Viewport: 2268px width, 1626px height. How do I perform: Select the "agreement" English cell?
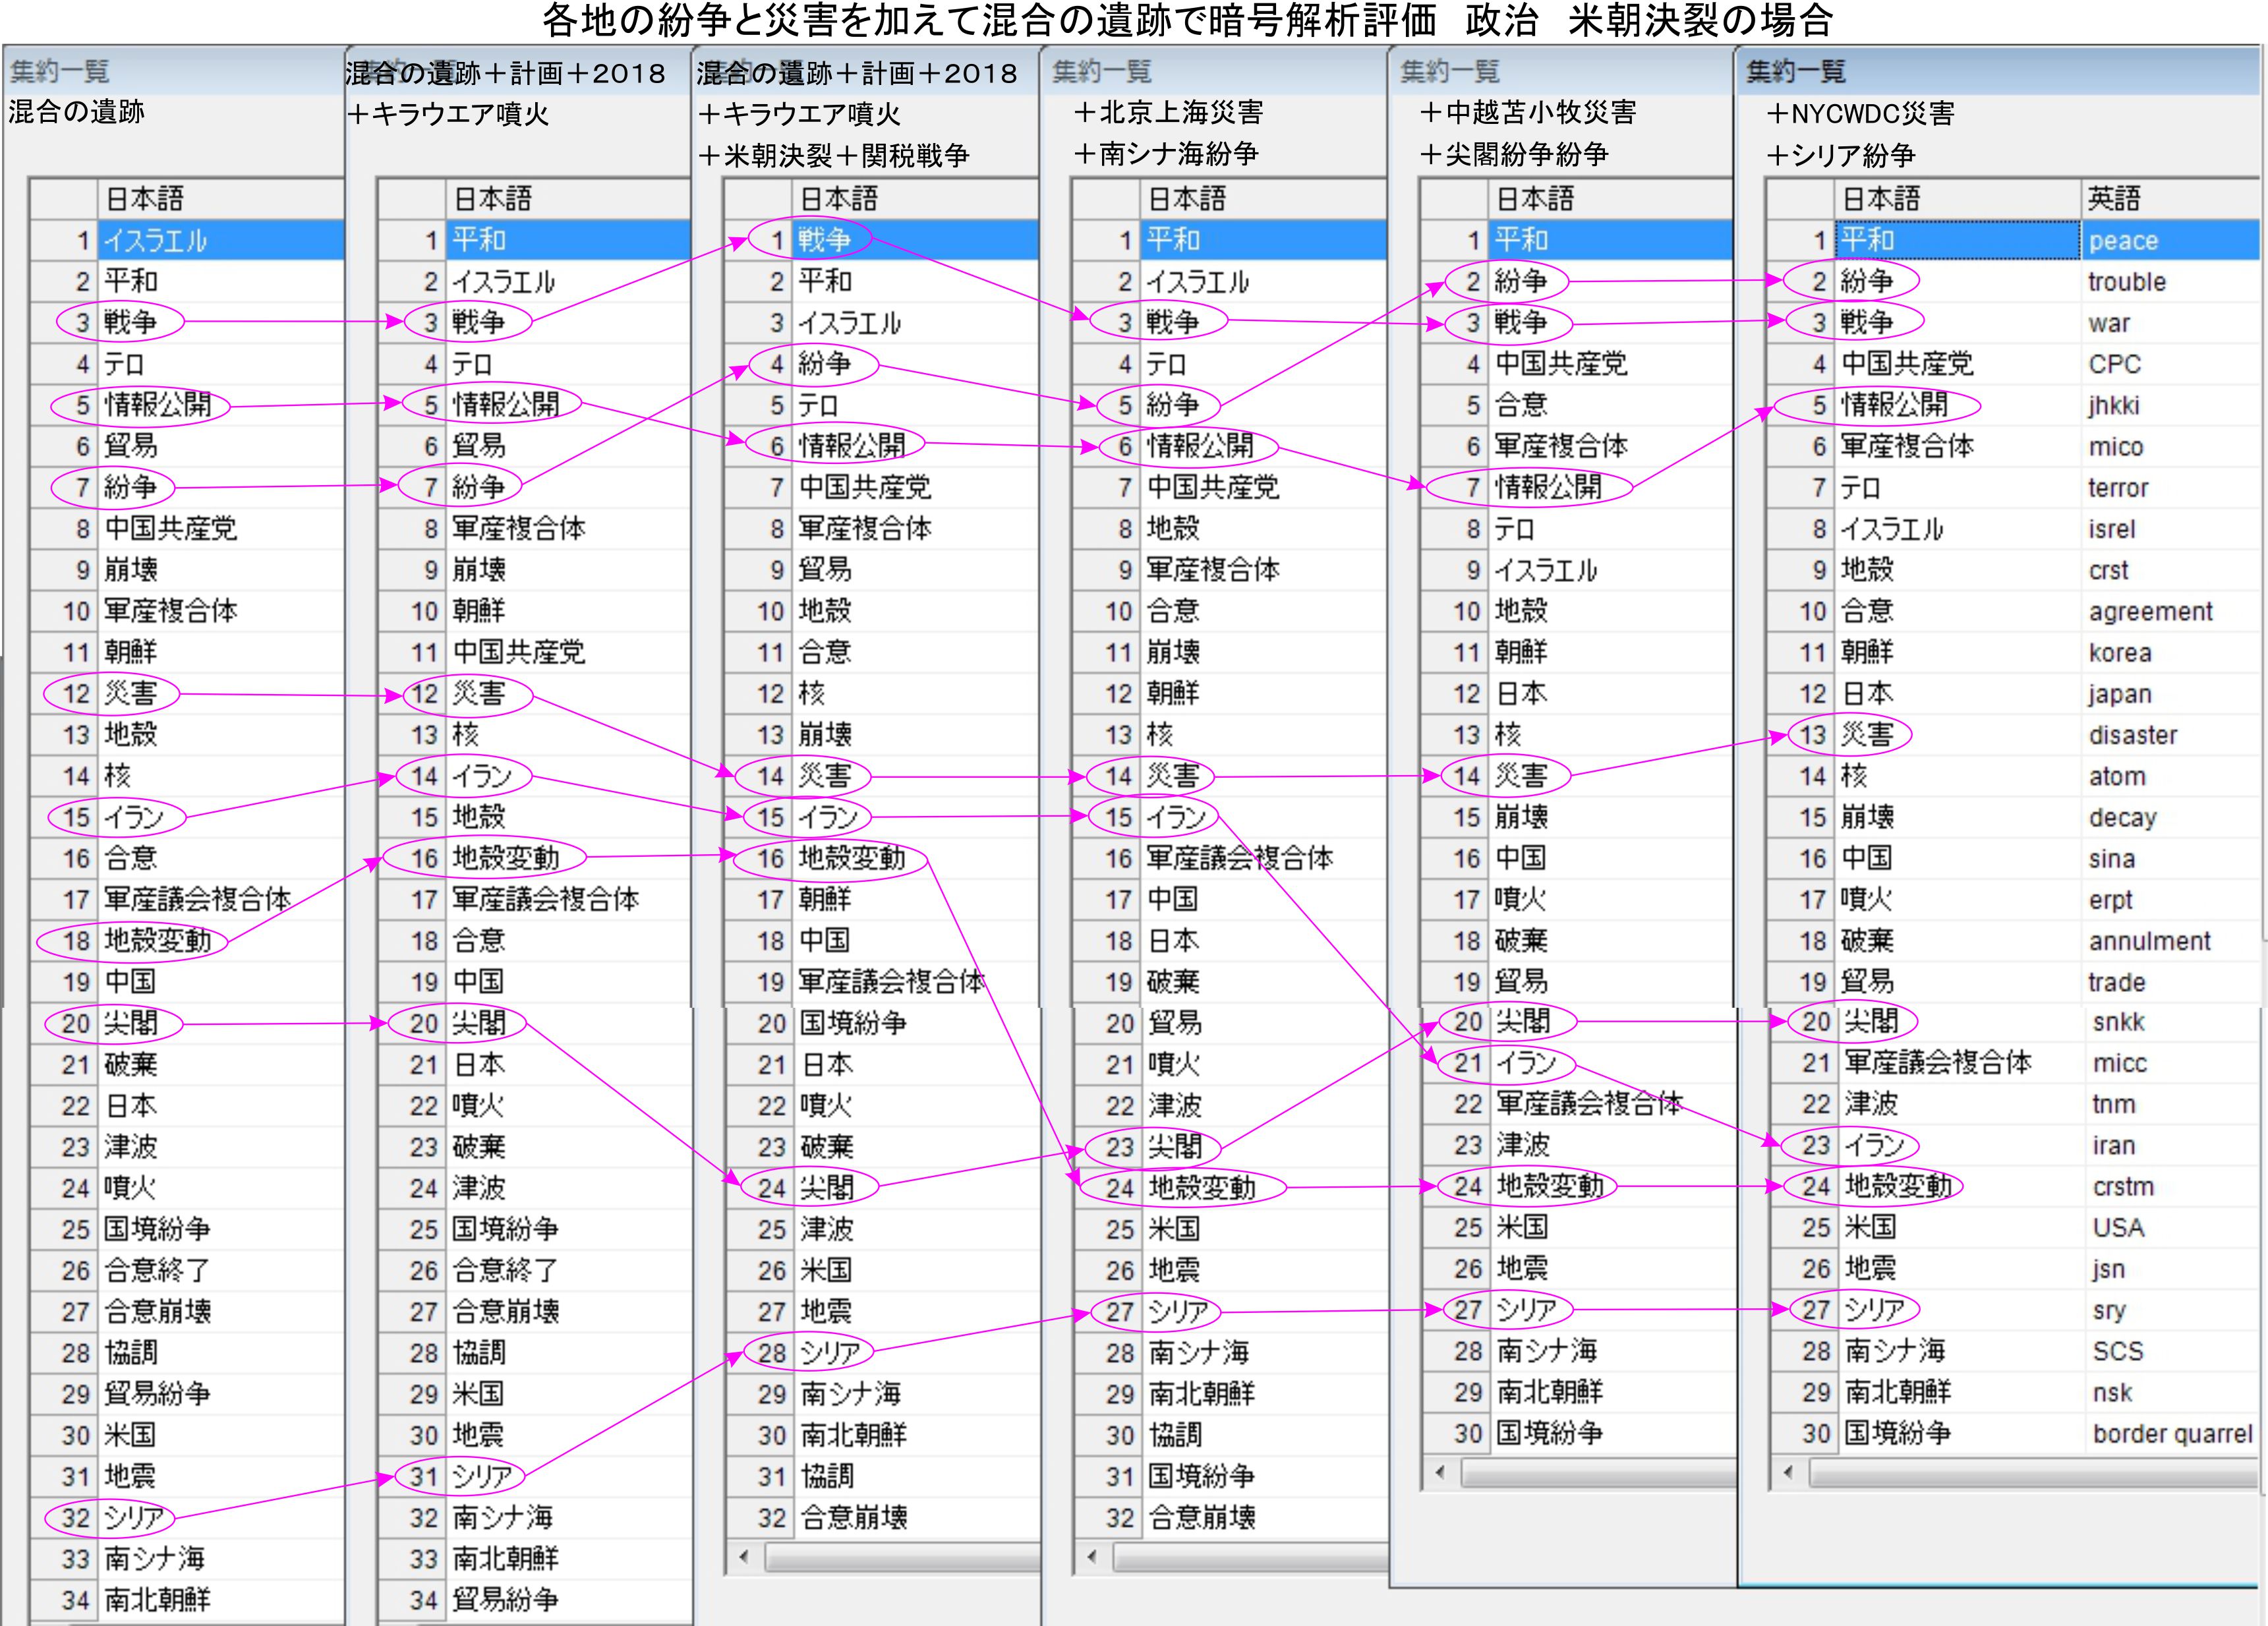[x=2150, y=611]
